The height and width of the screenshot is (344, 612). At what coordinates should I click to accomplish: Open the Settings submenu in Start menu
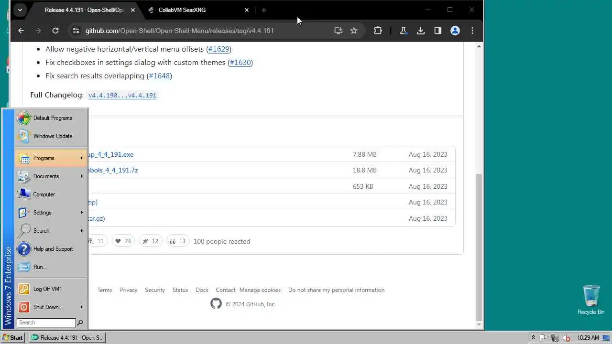(x=51, y=213)
